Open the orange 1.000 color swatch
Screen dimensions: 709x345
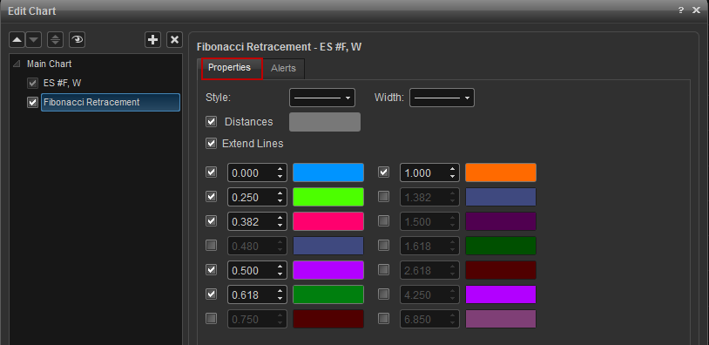pos(501,172)
